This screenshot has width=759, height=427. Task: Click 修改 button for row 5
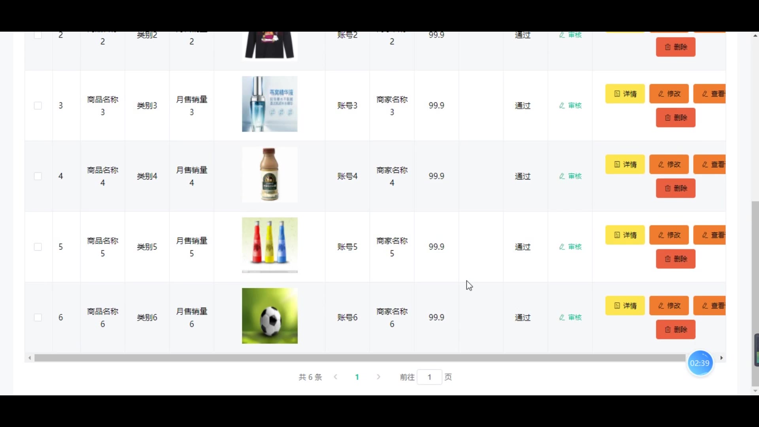pyautogui.click(x=669, y=235)
